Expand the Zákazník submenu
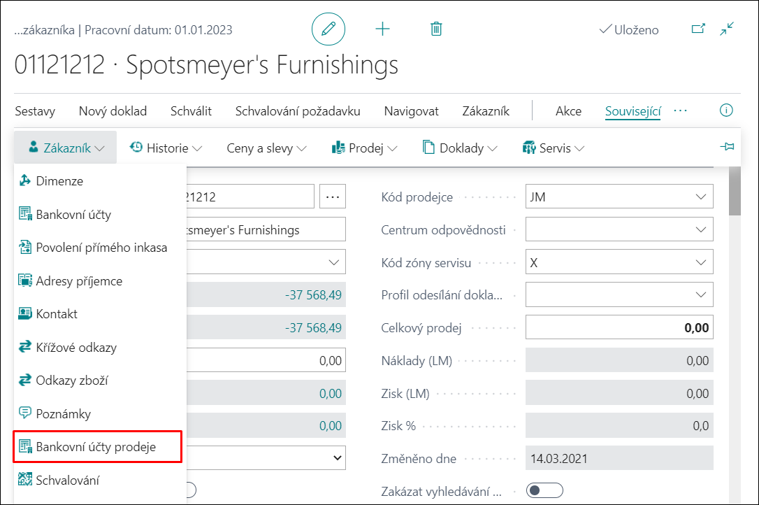759x505 pixels. pyautogui.click(x=66, y=148)
